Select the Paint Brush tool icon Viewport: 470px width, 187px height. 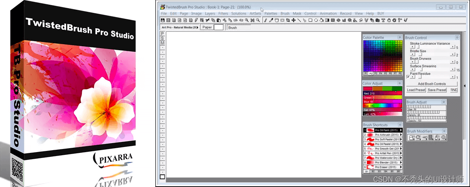click(x=265, y=20)
